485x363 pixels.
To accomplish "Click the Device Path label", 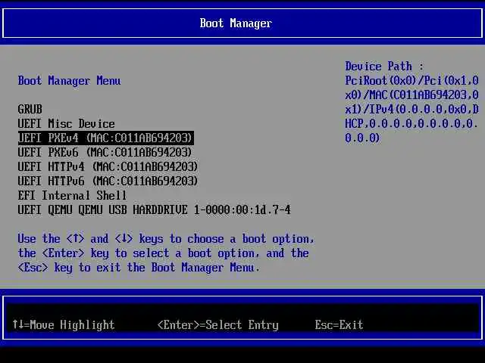I will [x=384, y=67].
